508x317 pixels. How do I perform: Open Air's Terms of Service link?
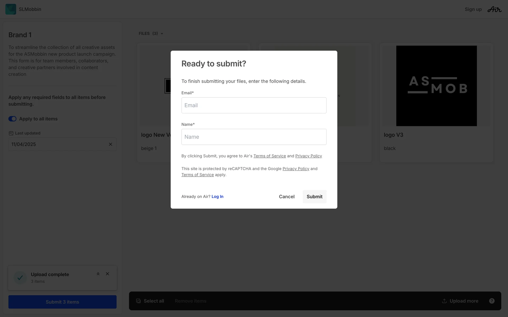pyautogui.click(x=269, y=156)
